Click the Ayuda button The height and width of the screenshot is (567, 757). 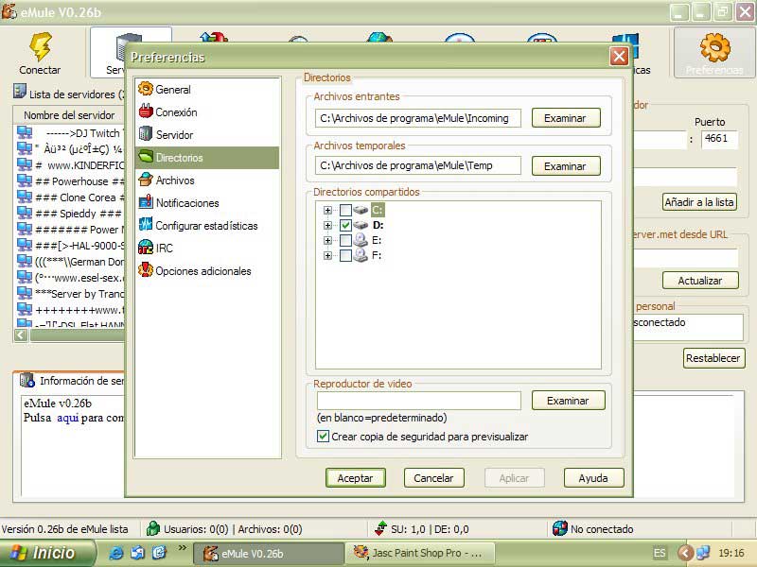click(x=593, y=478)
